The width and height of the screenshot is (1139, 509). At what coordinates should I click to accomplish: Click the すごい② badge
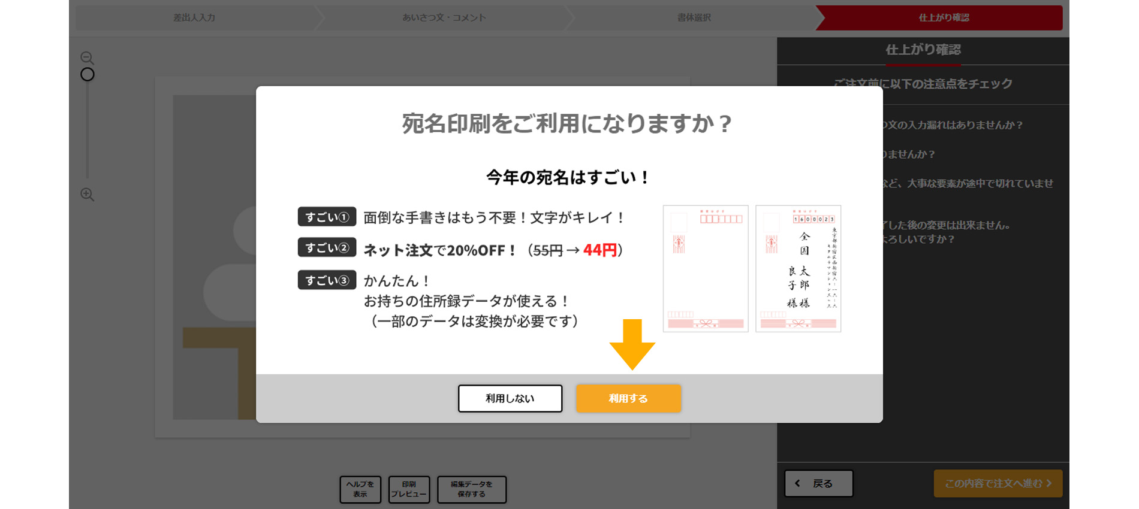tap(327, 247)
